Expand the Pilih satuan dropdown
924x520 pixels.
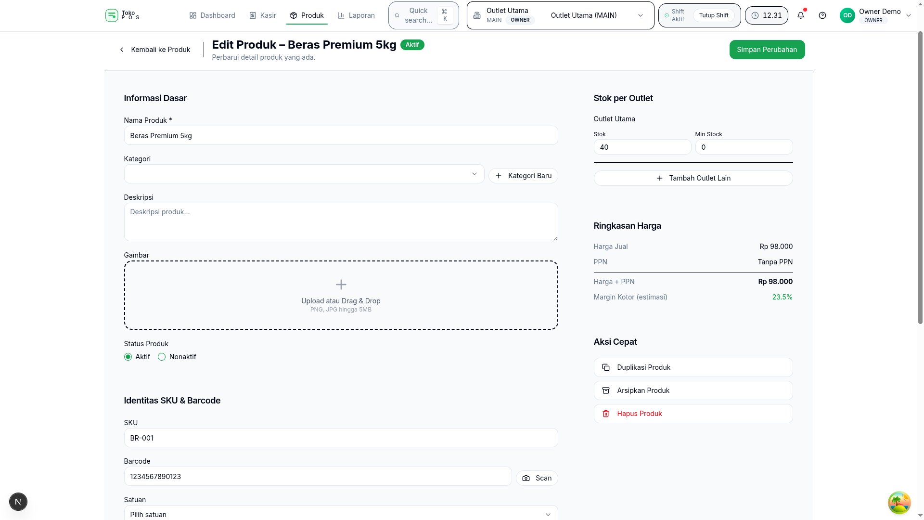pyautogui.click(x=340, y=514)
